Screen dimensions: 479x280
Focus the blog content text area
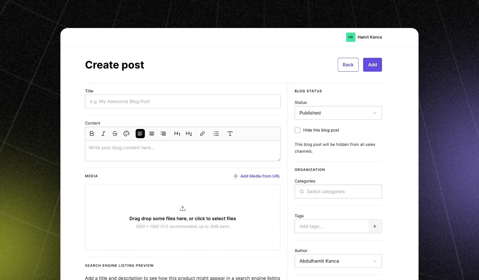click(183, 151)
